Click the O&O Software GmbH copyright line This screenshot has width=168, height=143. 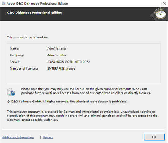(x=67, y=102)
